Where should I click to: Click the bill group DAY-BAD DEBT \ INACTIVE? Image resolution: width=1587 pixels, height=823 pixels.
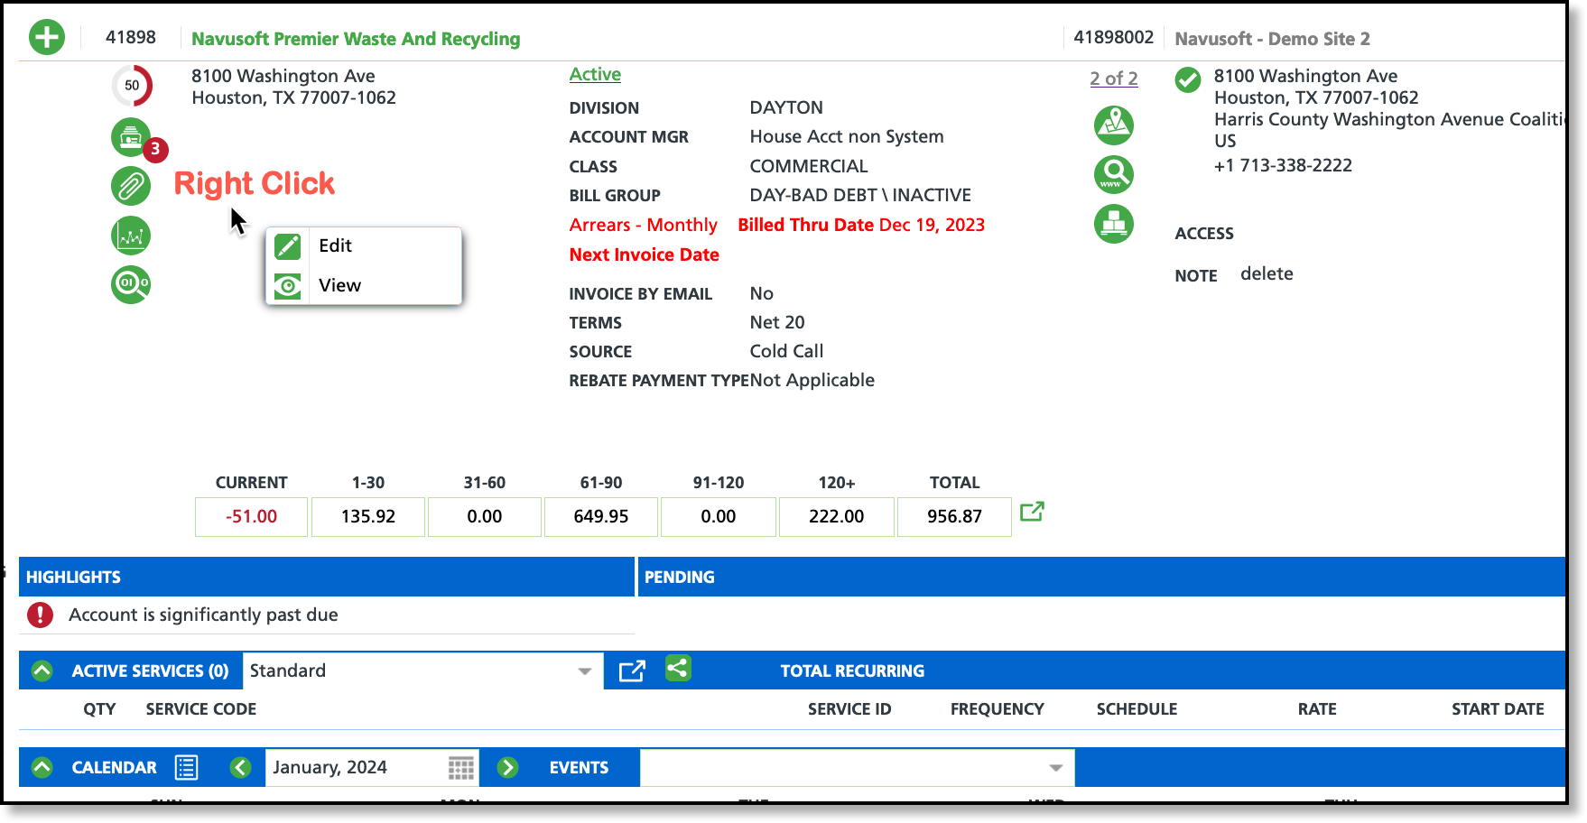860,195
